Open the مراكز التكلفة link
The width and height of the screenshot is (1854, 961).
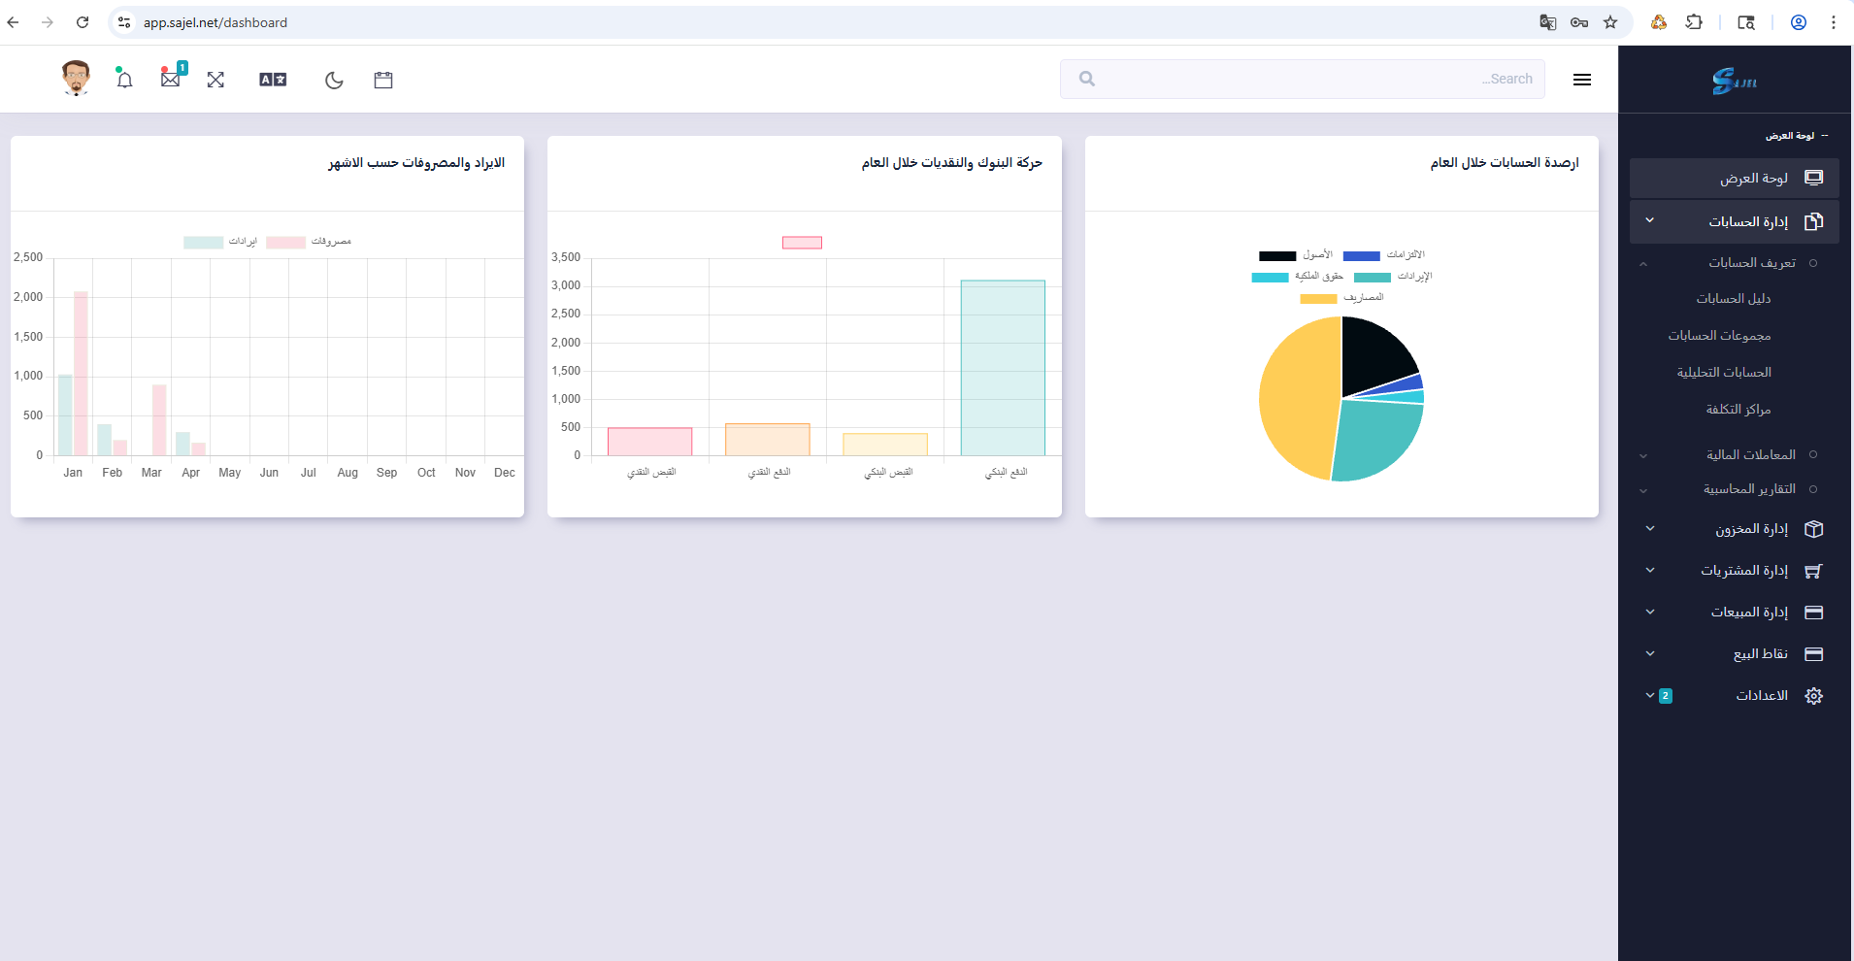click(1738, 410)
